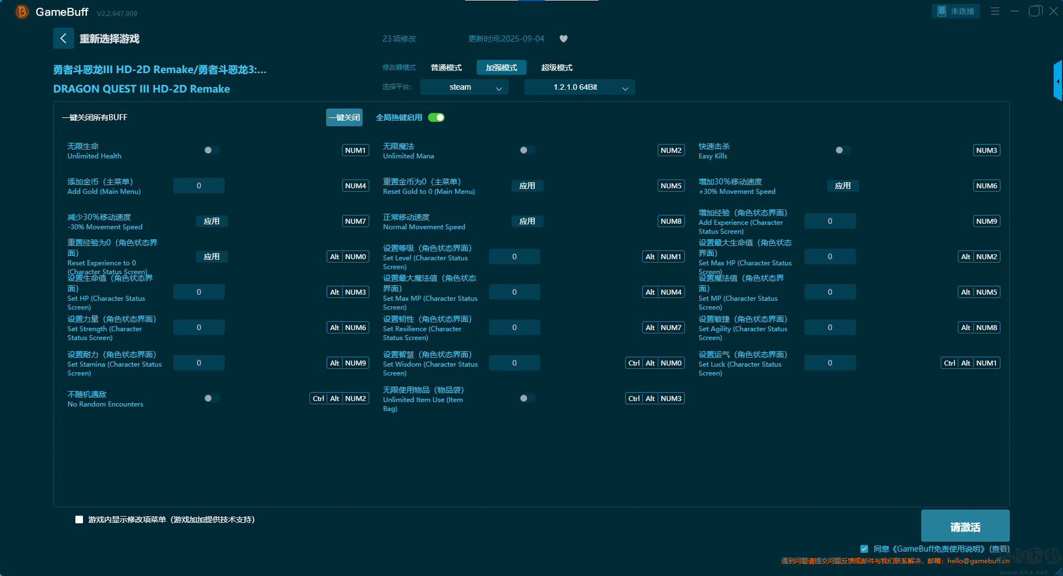This screenshot has width=1063, height=576.
Task: Toggle Unlimited Health switch
Action: coord(211,150)
